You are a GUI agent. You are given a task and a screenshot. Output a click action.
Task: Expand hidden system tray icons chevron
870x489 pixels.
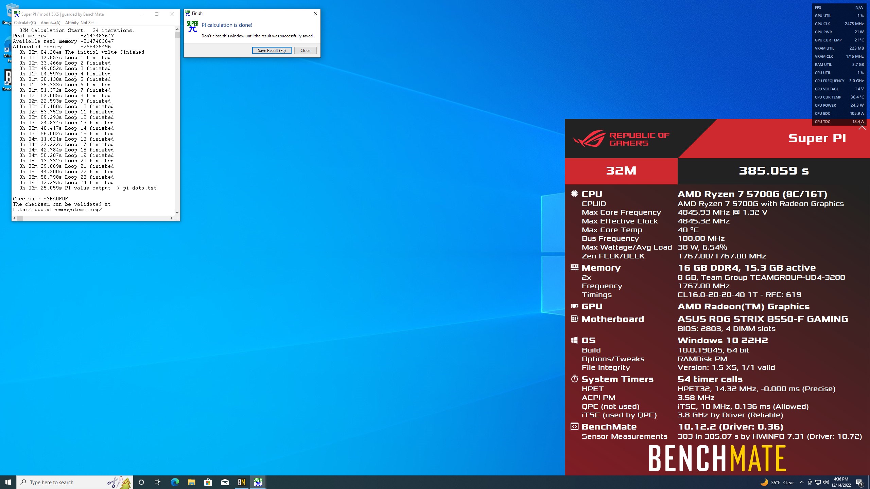802,482
